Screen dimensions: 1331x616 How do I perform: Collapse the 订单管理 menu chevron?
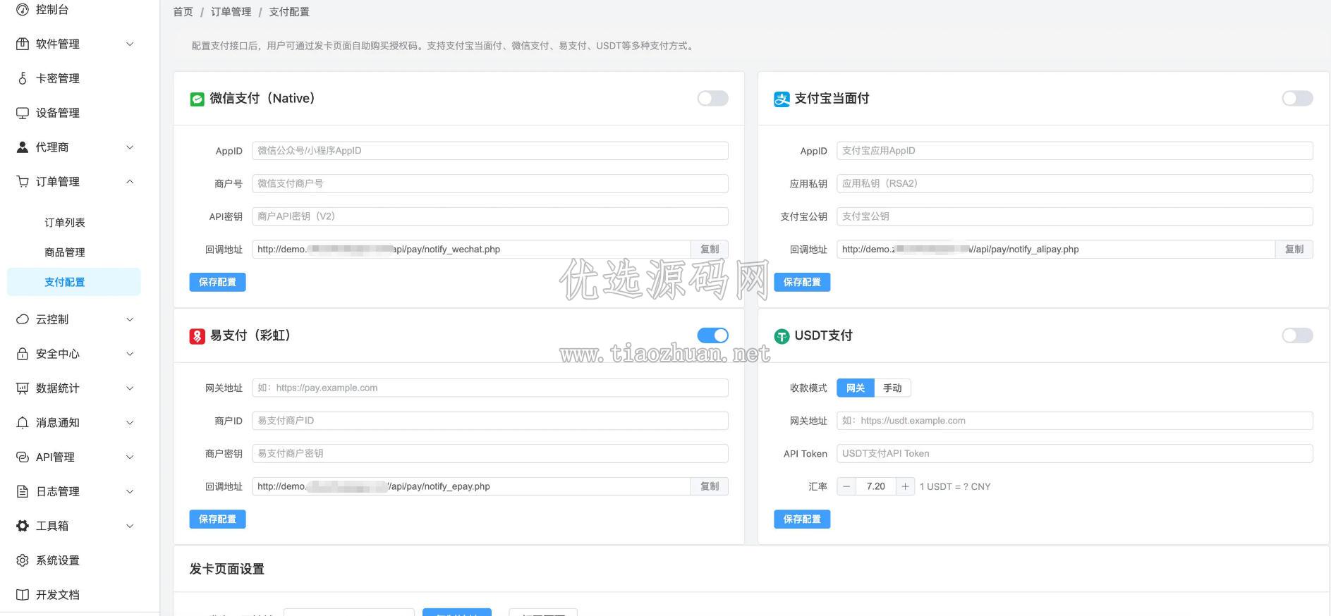130,182
